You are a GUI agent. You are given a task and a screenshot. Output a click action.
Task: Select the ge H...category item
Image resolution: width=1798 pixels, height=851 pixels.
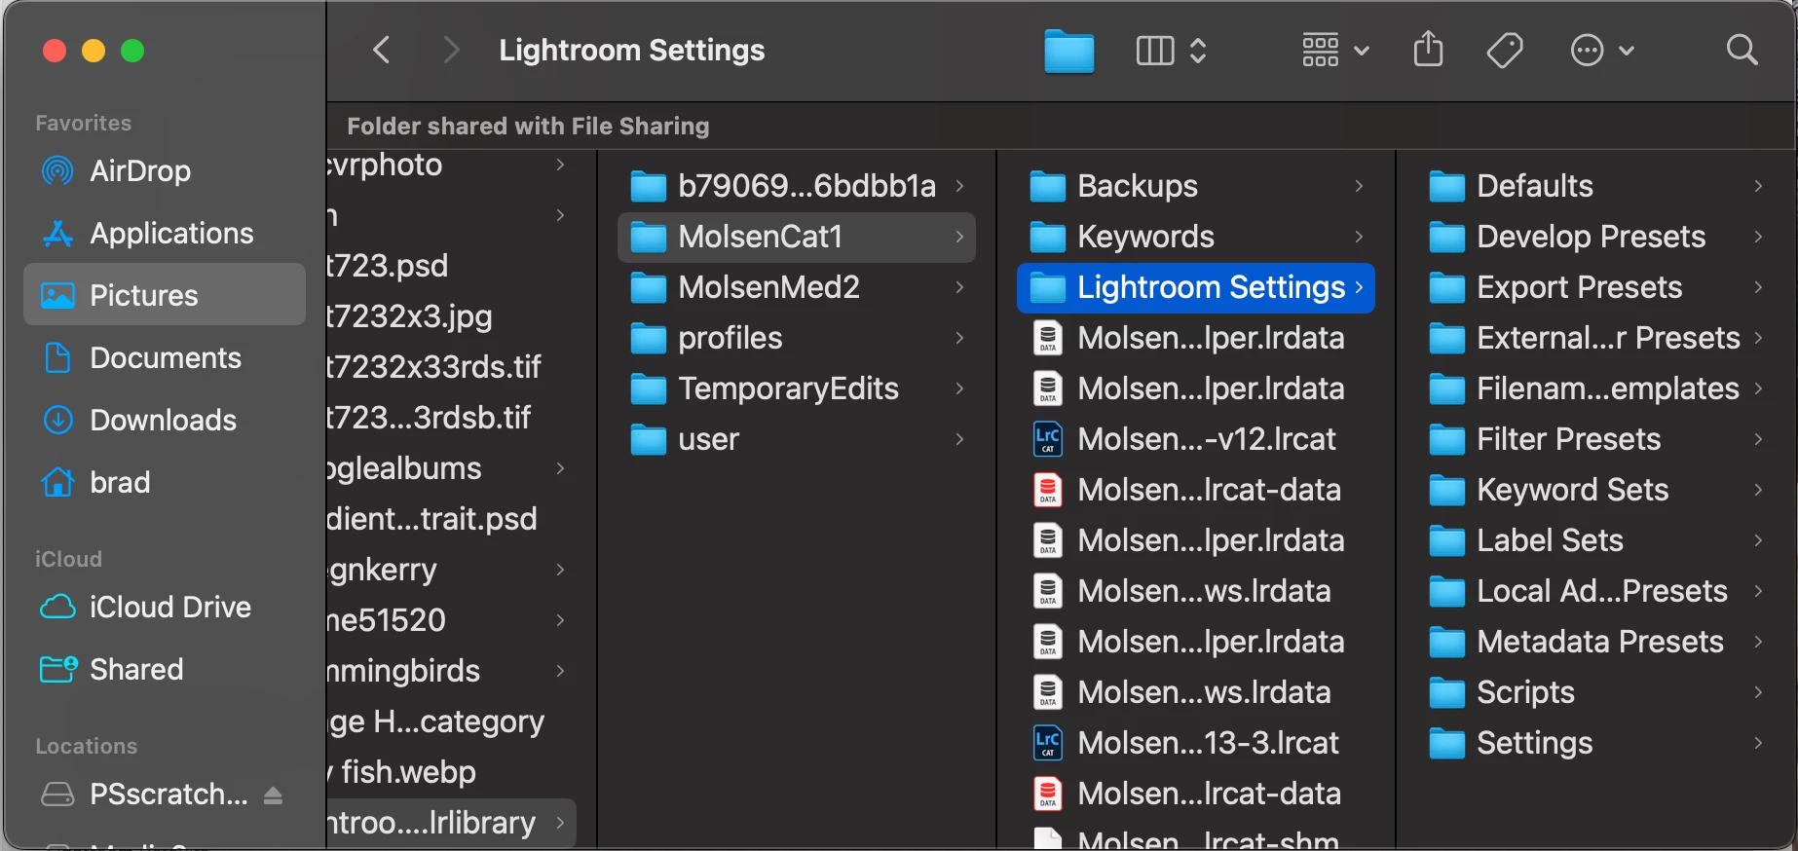(x=451, y=721)
